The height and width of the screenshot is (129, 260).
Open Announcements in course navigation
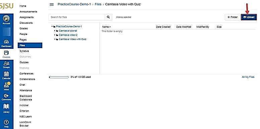pyautogui.click(x=28, y=11)
